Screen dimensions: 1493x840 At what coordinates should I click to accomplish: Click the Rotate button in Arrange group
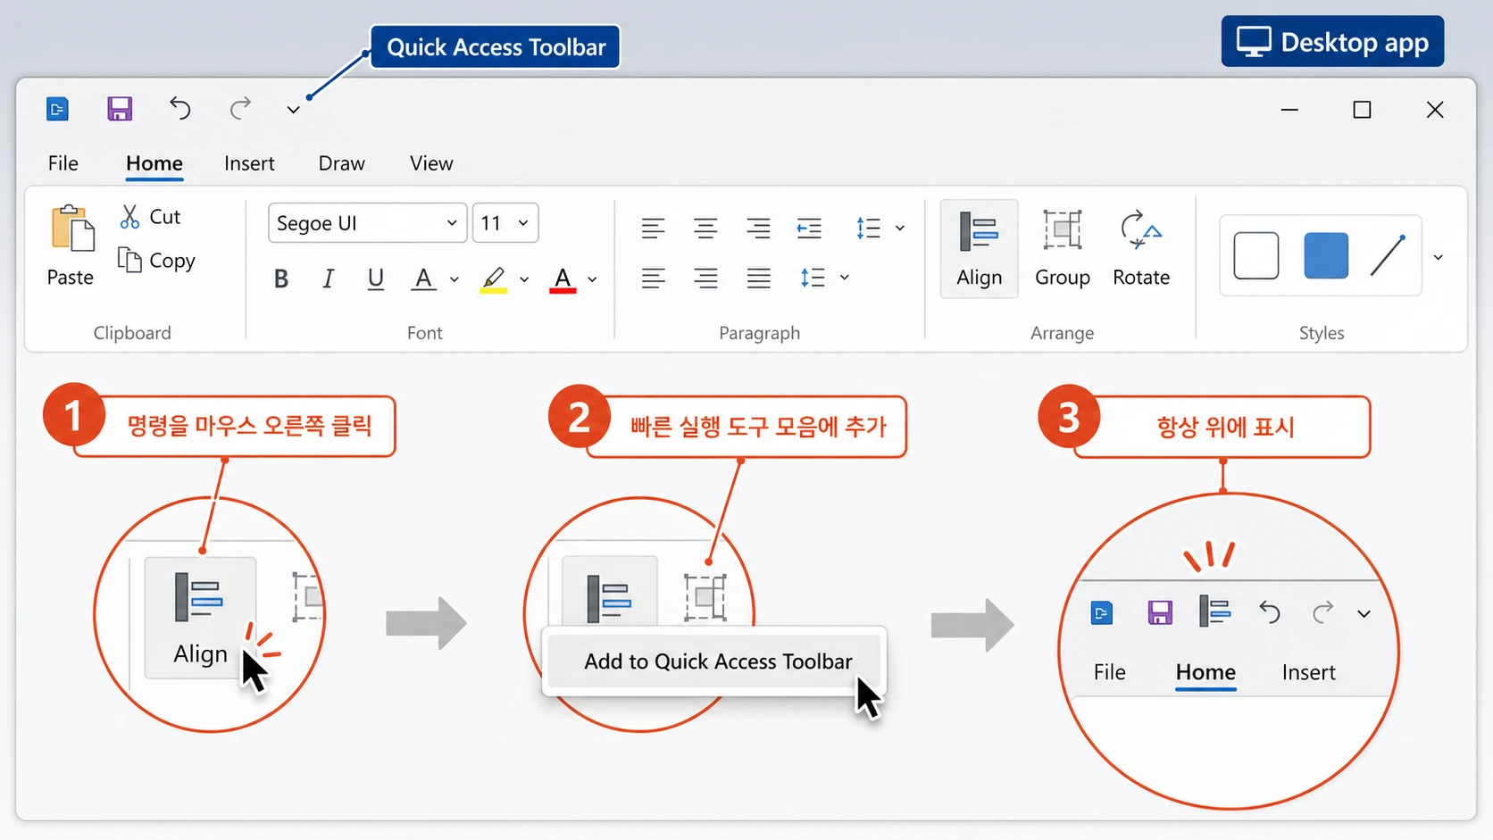click(1141, 249)
